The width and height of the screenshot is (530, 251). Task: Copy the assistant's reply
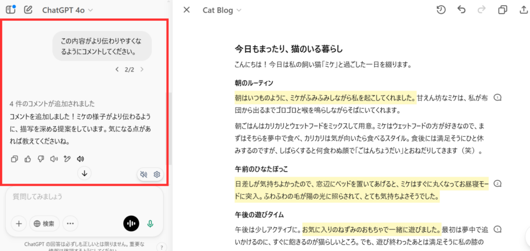pyautogui.click(x=14, y=159)
